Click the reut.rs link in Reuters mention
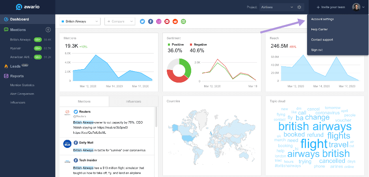The width and height of the screenshot is (369, 177). 112,127
